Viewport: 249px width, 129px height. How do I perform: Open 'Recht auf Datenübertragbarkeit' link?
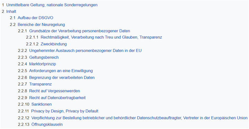57,98
